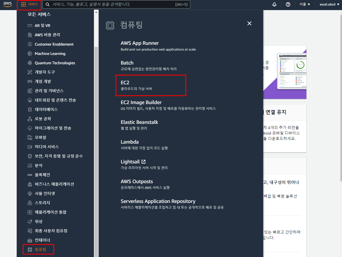Select the 분석 category label
Screen dimensions: 342x257
[39, 165]
